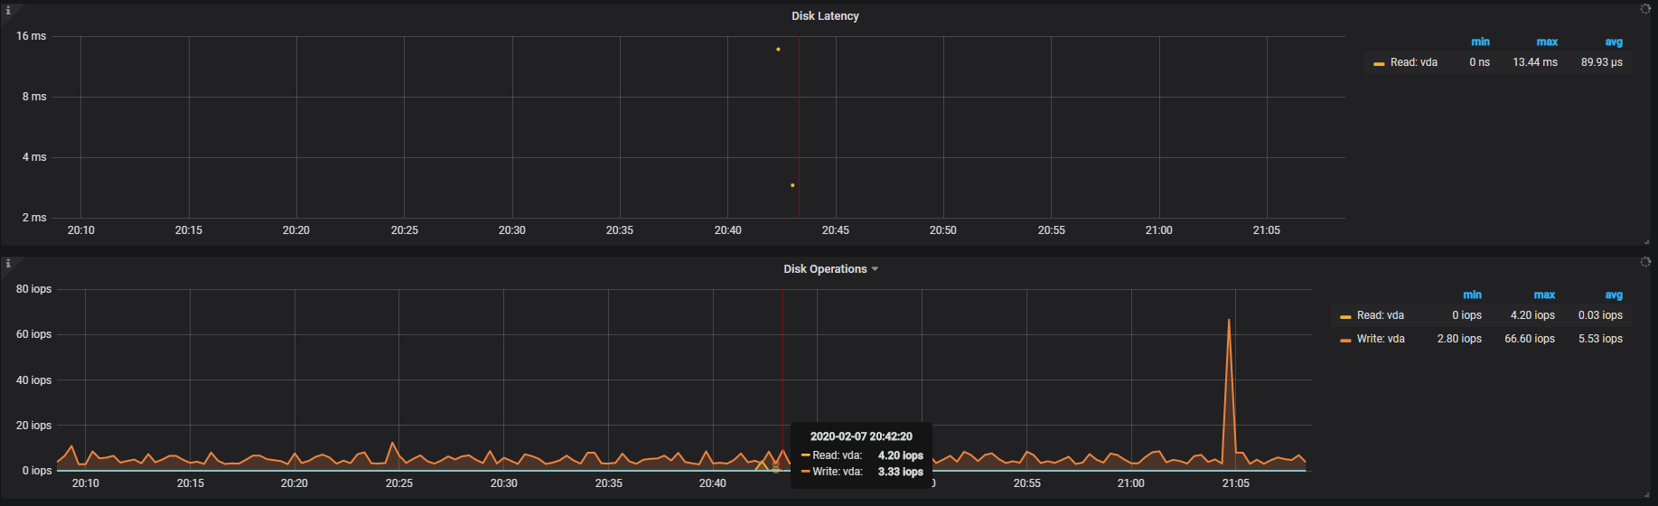Click the 60 iops y-axis label
This screenshot has height=506, width=1658.
[x=33, y=334]
